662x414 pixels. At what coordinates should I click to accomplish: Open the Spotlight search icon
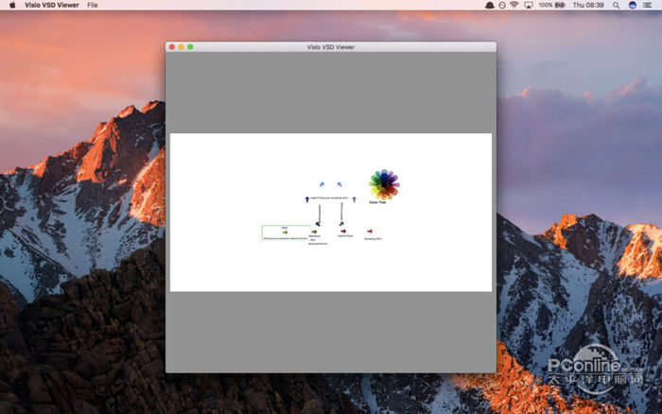pyautogui.click(x=616, y=5)
